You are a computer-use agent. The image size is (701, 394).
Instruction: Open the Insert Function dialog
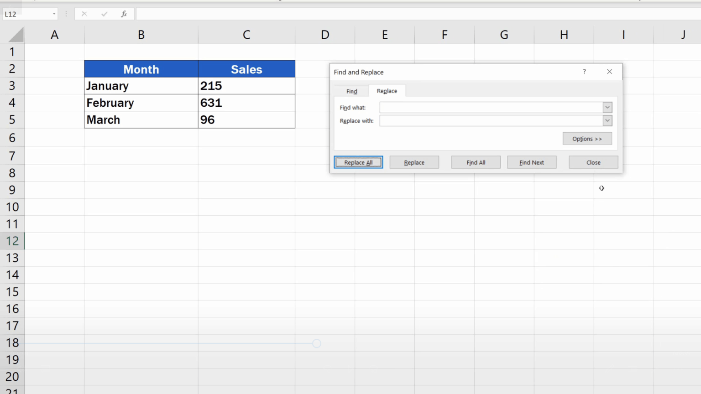(x=124, y=14)
